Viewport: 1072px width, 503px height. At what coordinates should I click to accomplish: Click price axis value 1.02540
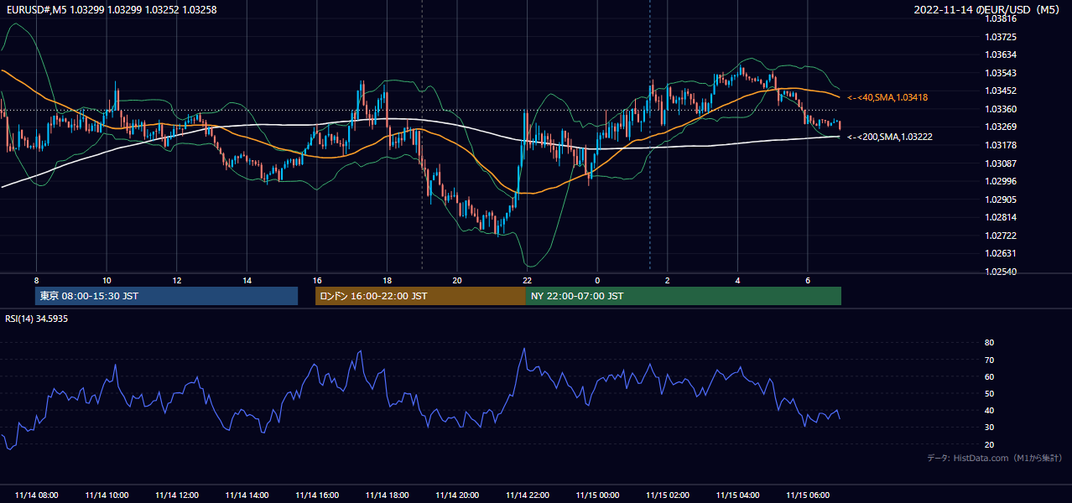pos(1001,272)
